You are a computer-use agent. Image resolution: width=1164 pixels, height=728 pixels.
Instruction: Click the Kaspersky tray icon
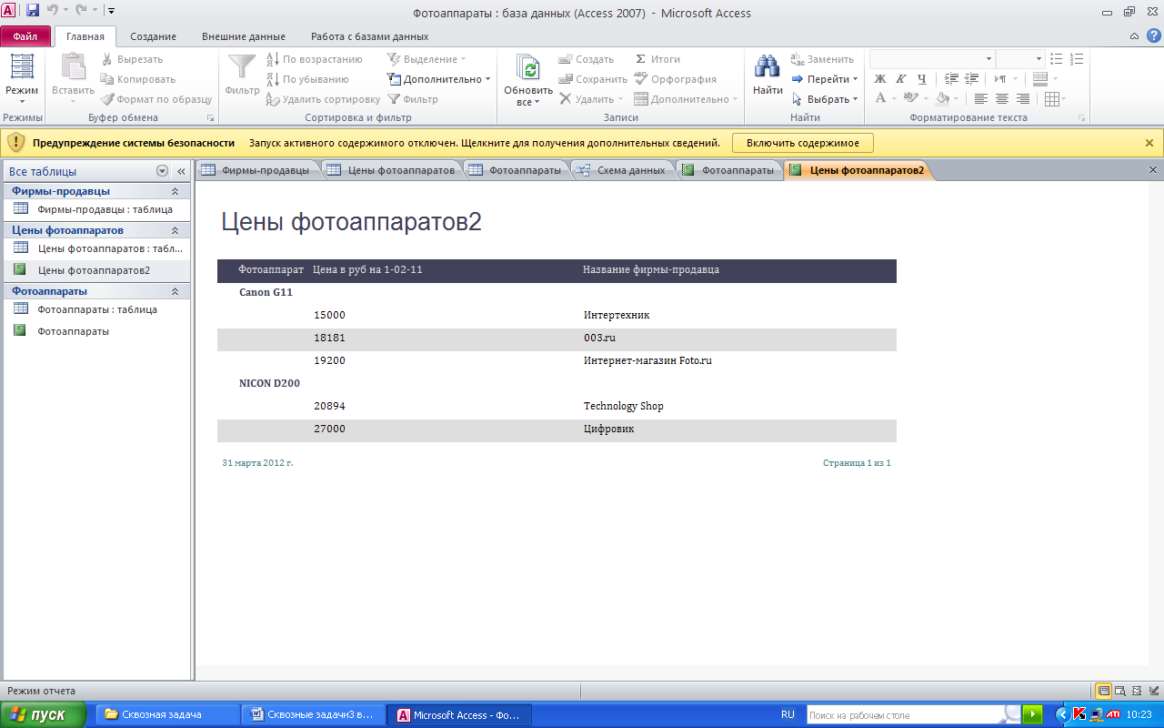pos(1079,714)
